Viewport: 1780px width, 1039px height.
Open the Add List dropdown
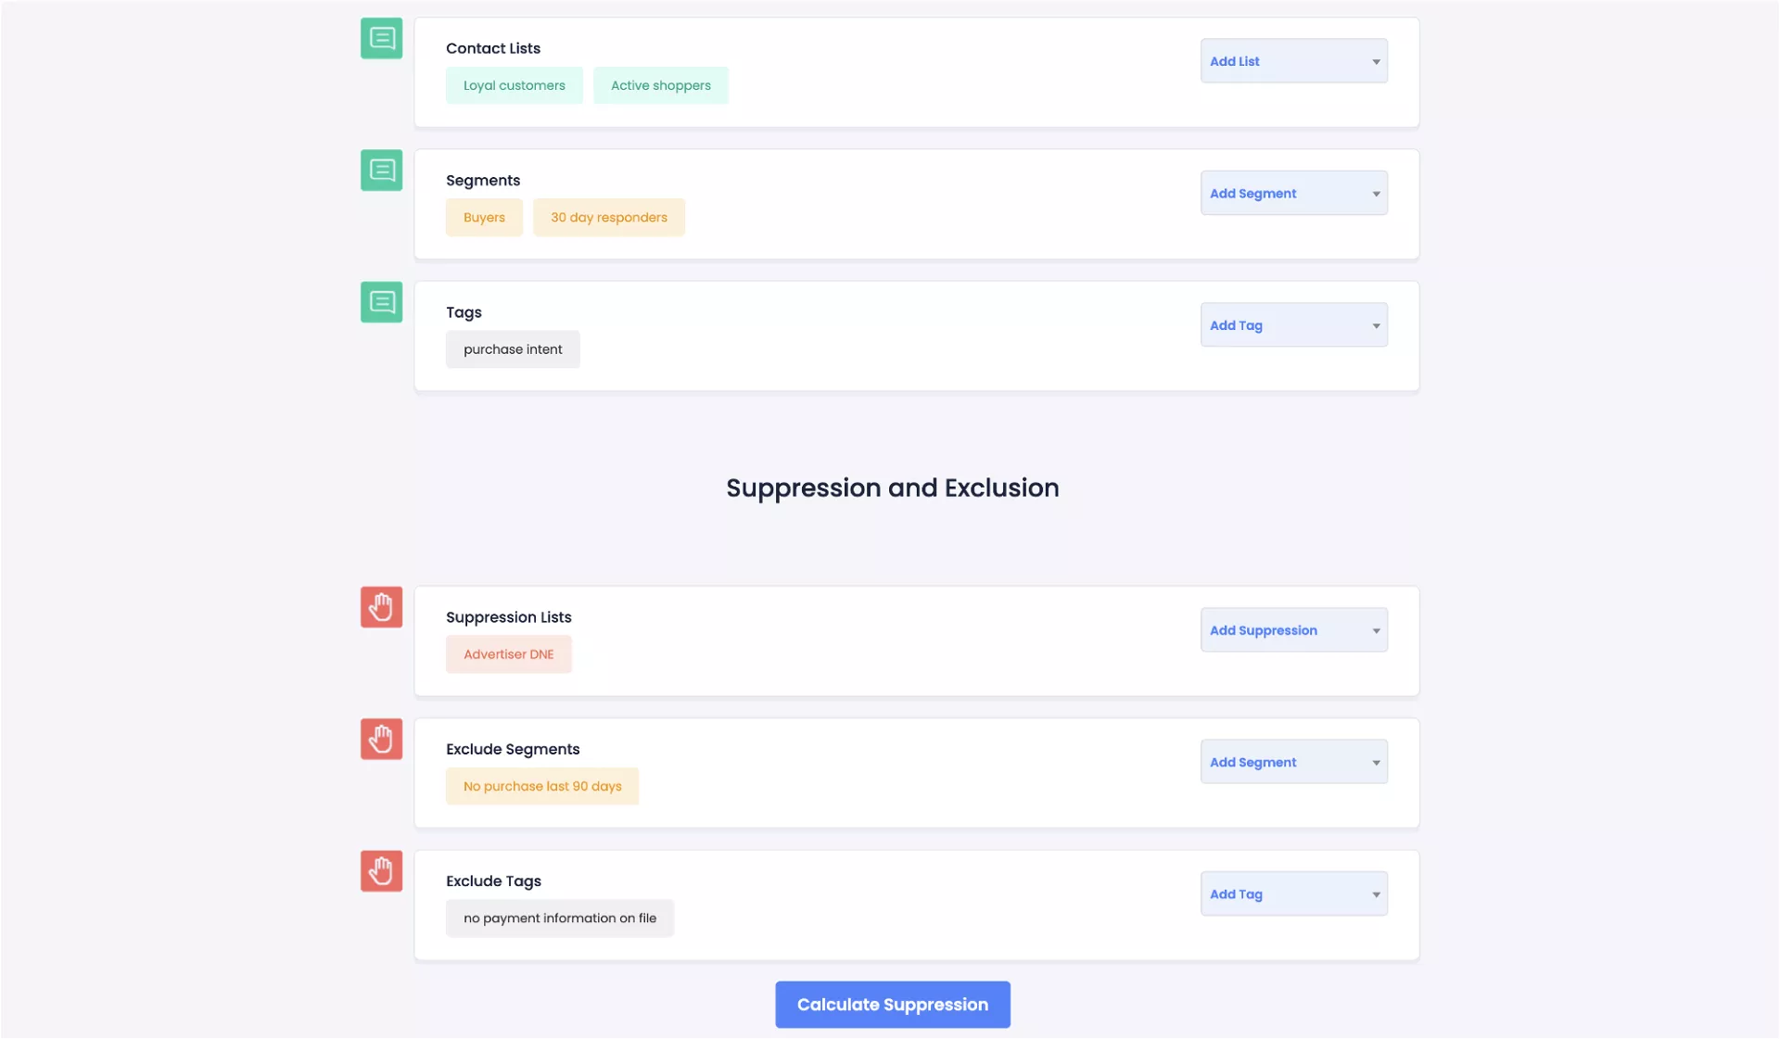pos(1293,61)
